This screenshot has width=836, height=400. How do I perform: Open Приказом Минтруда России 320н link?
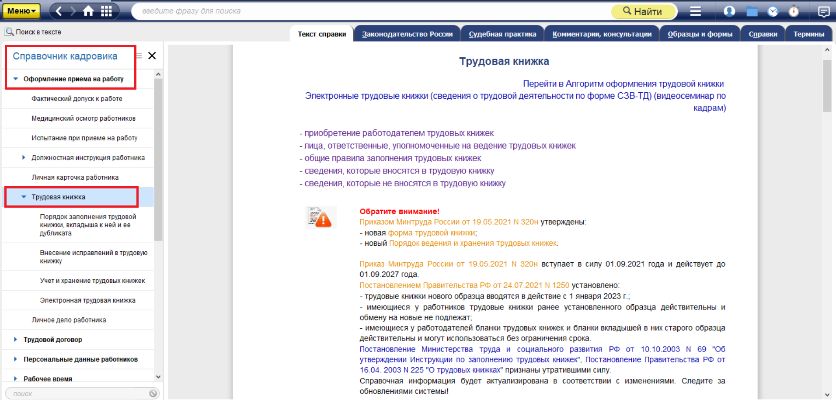[x=449, y=222]
